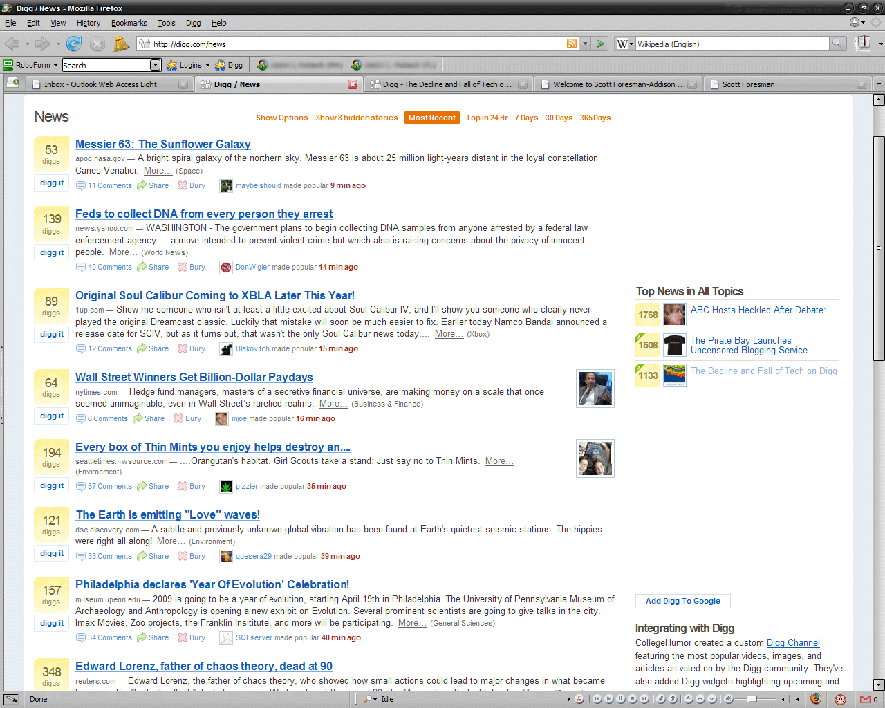The image size is (885, 708).
Task: Click the RSS feed icon in address bar
Action: (571, 44)
